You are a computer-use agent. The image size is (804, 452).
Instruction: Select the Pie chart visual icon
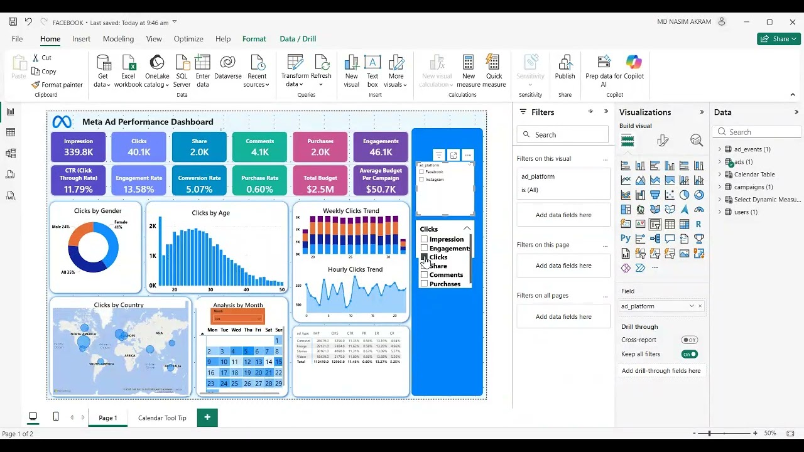tap(684, 195)
